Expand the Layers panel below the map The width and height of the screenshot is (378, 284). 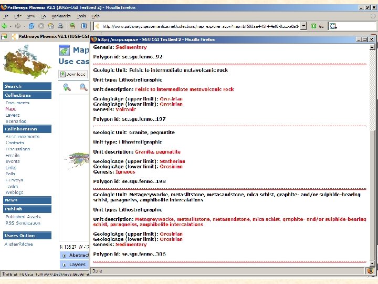[64, 265]
